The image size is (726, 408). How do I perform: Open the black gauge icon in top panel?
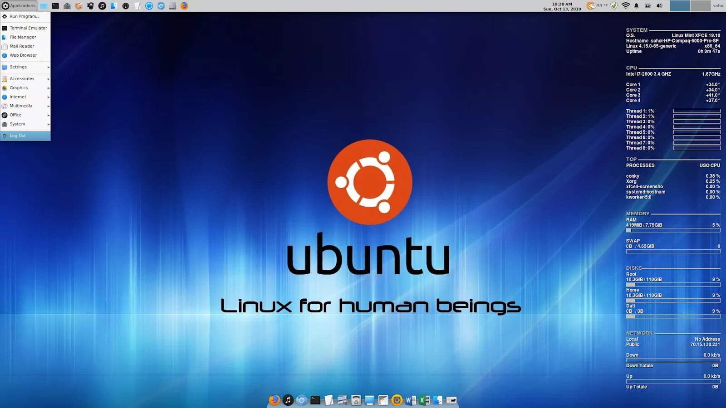click(x=126, y=6)
